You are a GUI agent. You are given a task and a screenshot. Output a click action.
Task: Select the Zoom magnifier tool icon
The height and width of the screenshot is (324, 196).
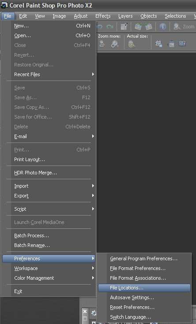[177, 27]
